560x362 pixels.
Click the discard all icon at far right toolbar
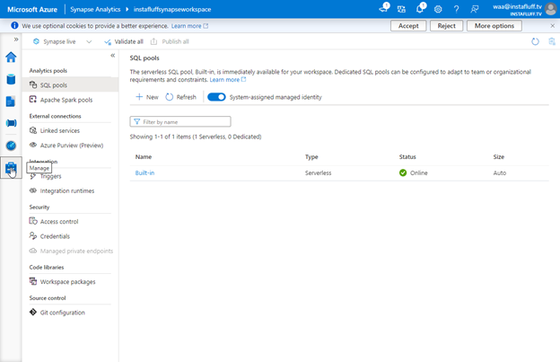tap(552, 42)
